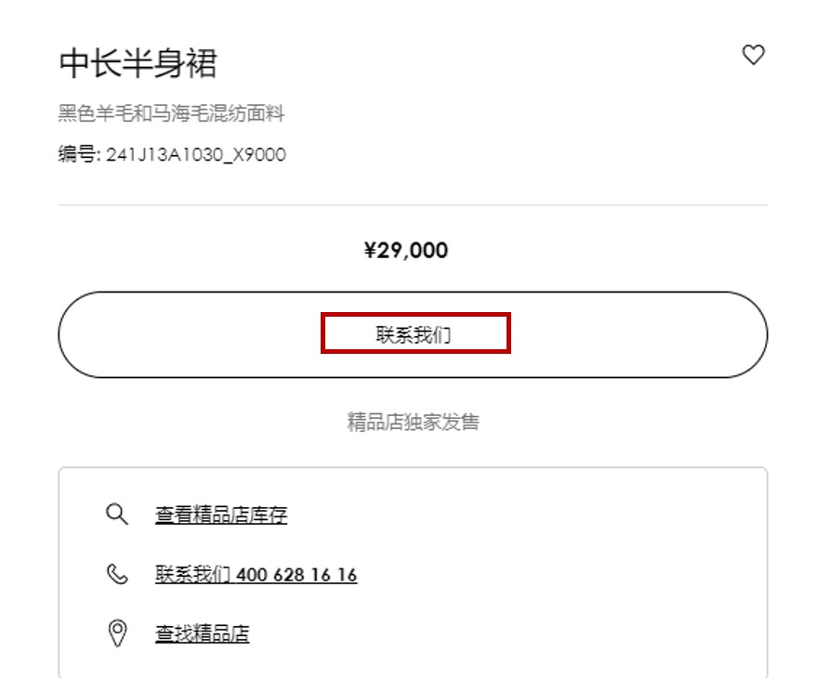Click fabric description 黑色羊毛和马海毛混纺面料
This screenshot has width=816, height=678.
point(171,114)
